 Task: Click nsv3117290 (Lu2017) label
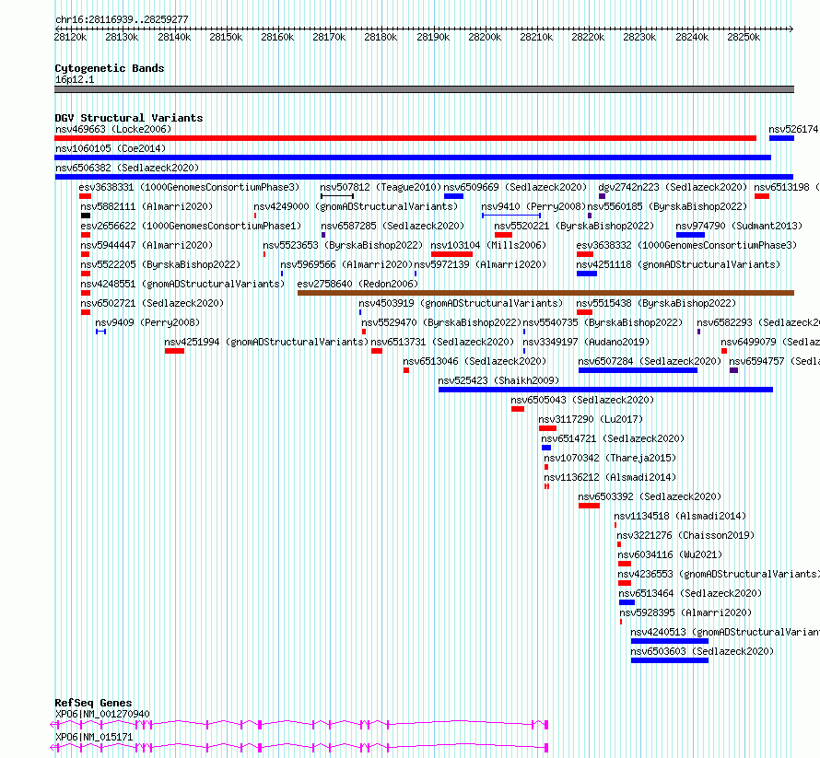coord(591,419)
